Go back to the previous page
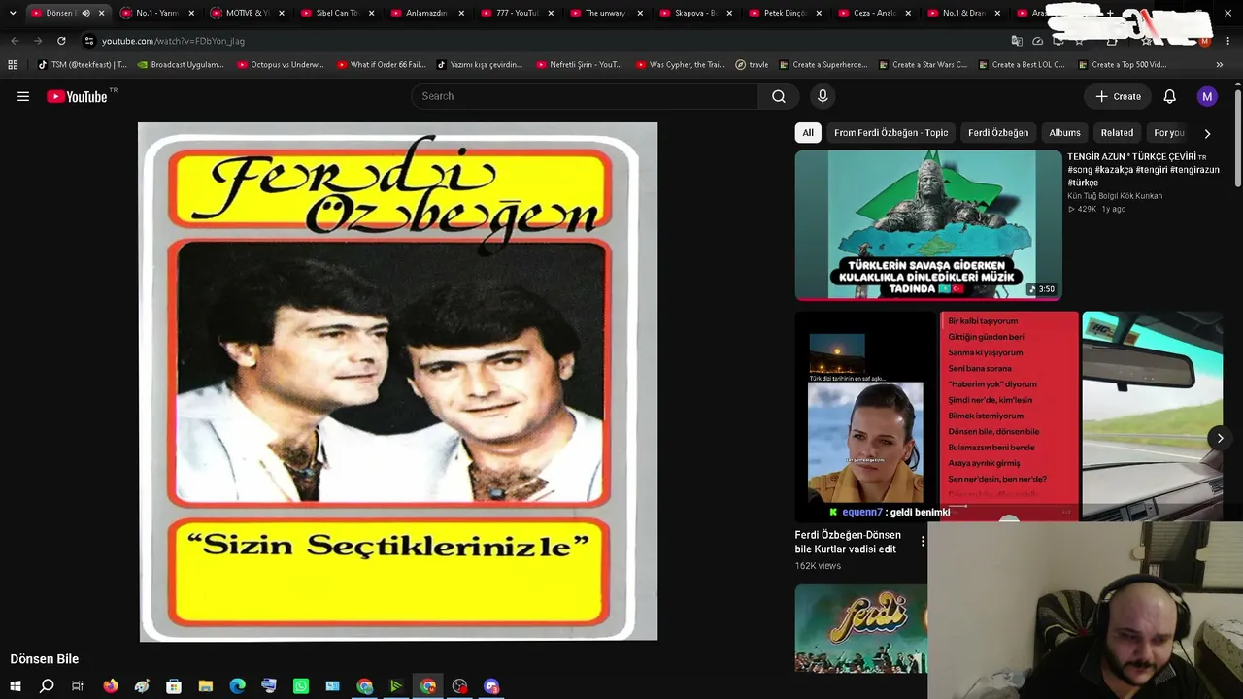Screen dimensions: 1243x699 pos(15,41)
